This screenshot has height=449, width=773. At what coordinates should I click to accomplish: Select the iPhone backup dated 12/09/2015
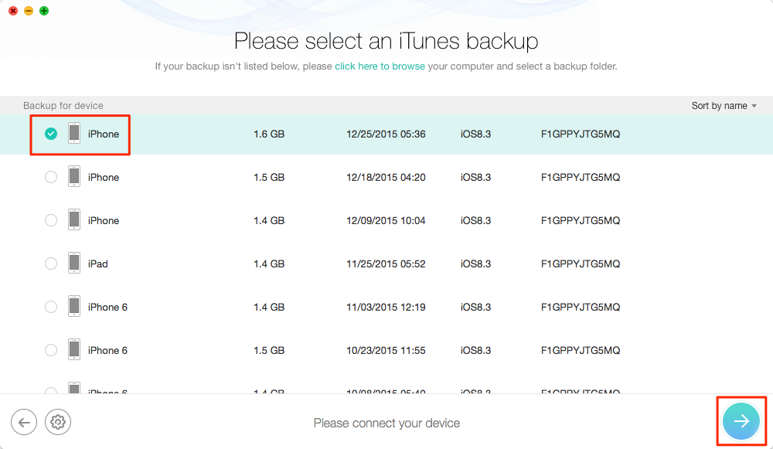pyautogui.click(x=51, y=220)
